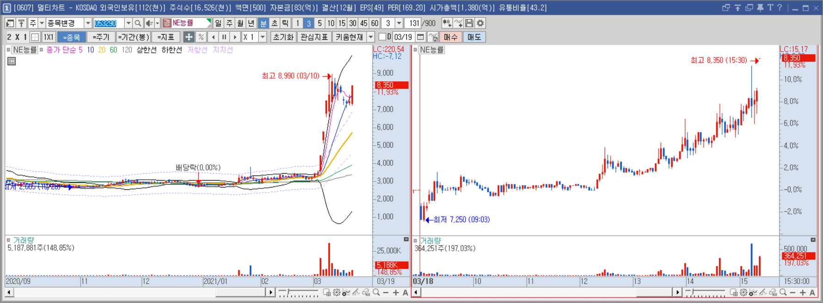Click the add-indicator candlestick icon
Image resolution: width=823 pixels, height=303 pixels.
(447, 23)
